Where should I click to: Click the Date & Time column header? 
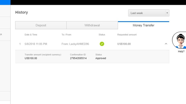[31, 35]
